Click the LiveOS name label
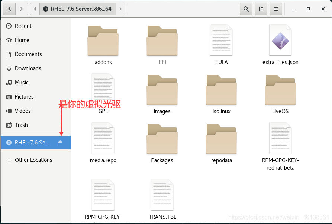This screenshot has height=224, width=332. tap(280, 111)
